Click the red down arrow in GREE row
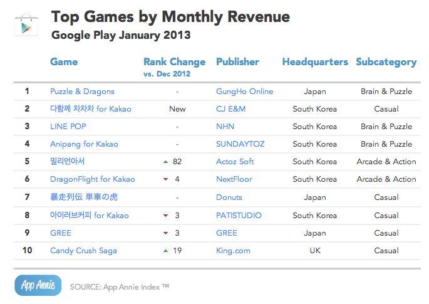429x304 pixels. pos(165,233)
